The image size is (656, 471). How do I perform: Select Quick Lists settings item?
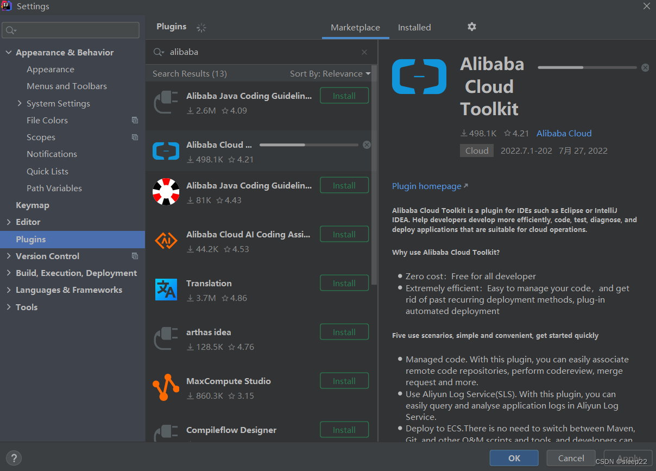coord(47,172)
